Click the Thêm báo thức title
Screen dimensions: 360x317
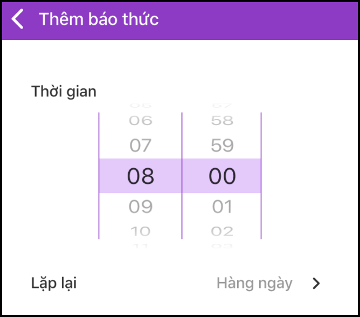tap(99, 19)
